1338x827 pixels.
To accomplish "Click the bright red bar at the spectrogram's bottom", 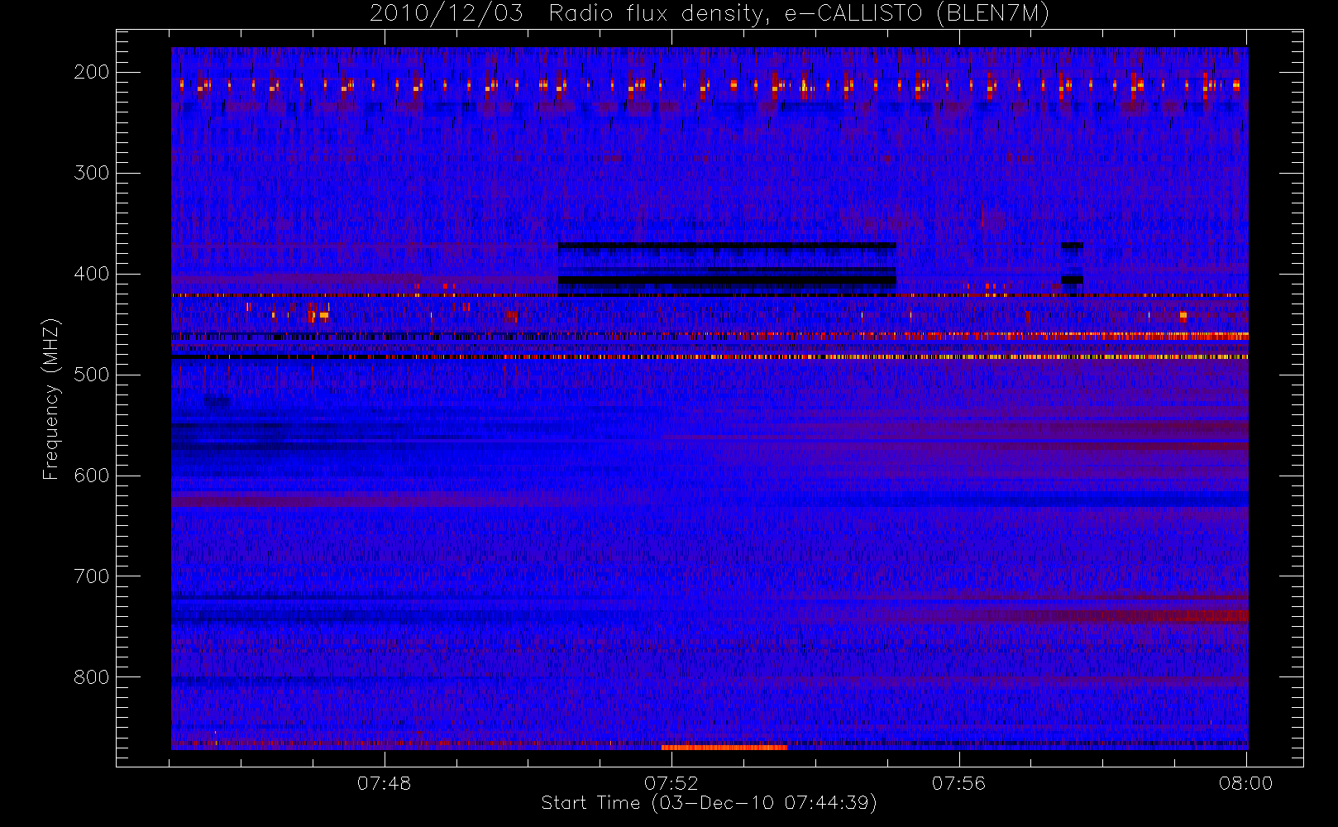I will [724, 748].
